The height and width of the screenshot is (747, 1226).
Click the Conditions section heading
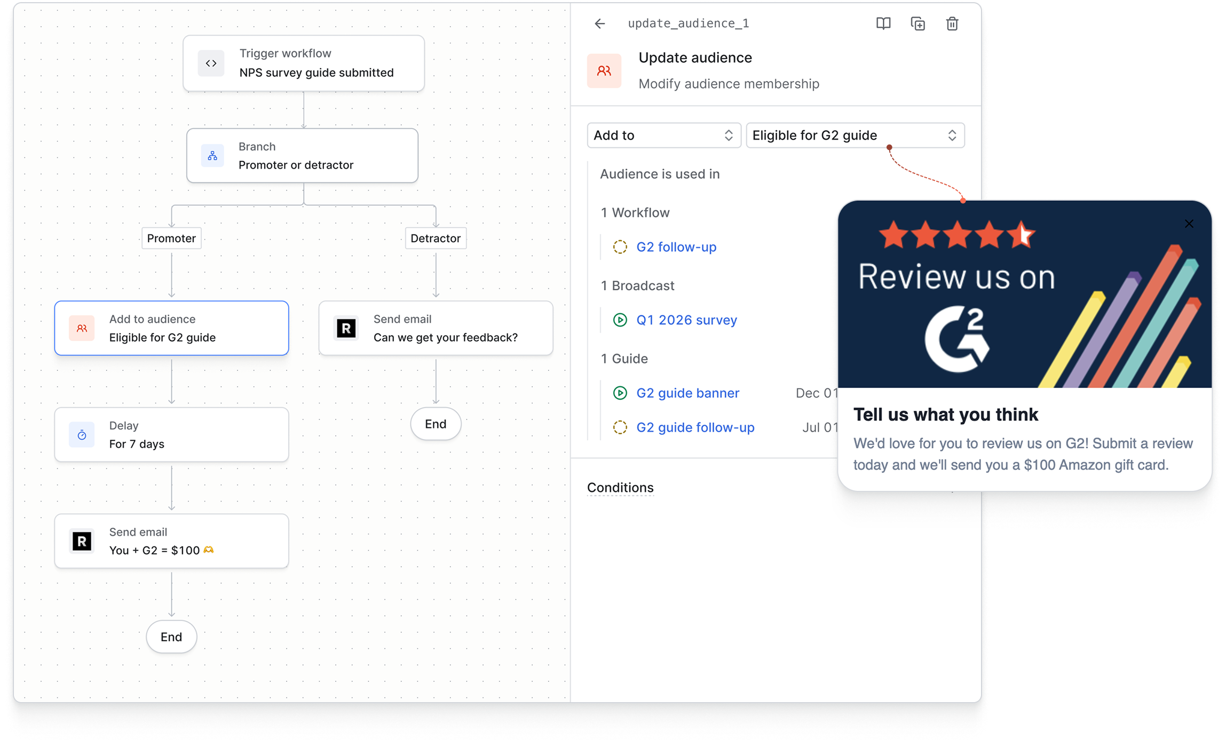pyautogui.click(x=620, y=488)
